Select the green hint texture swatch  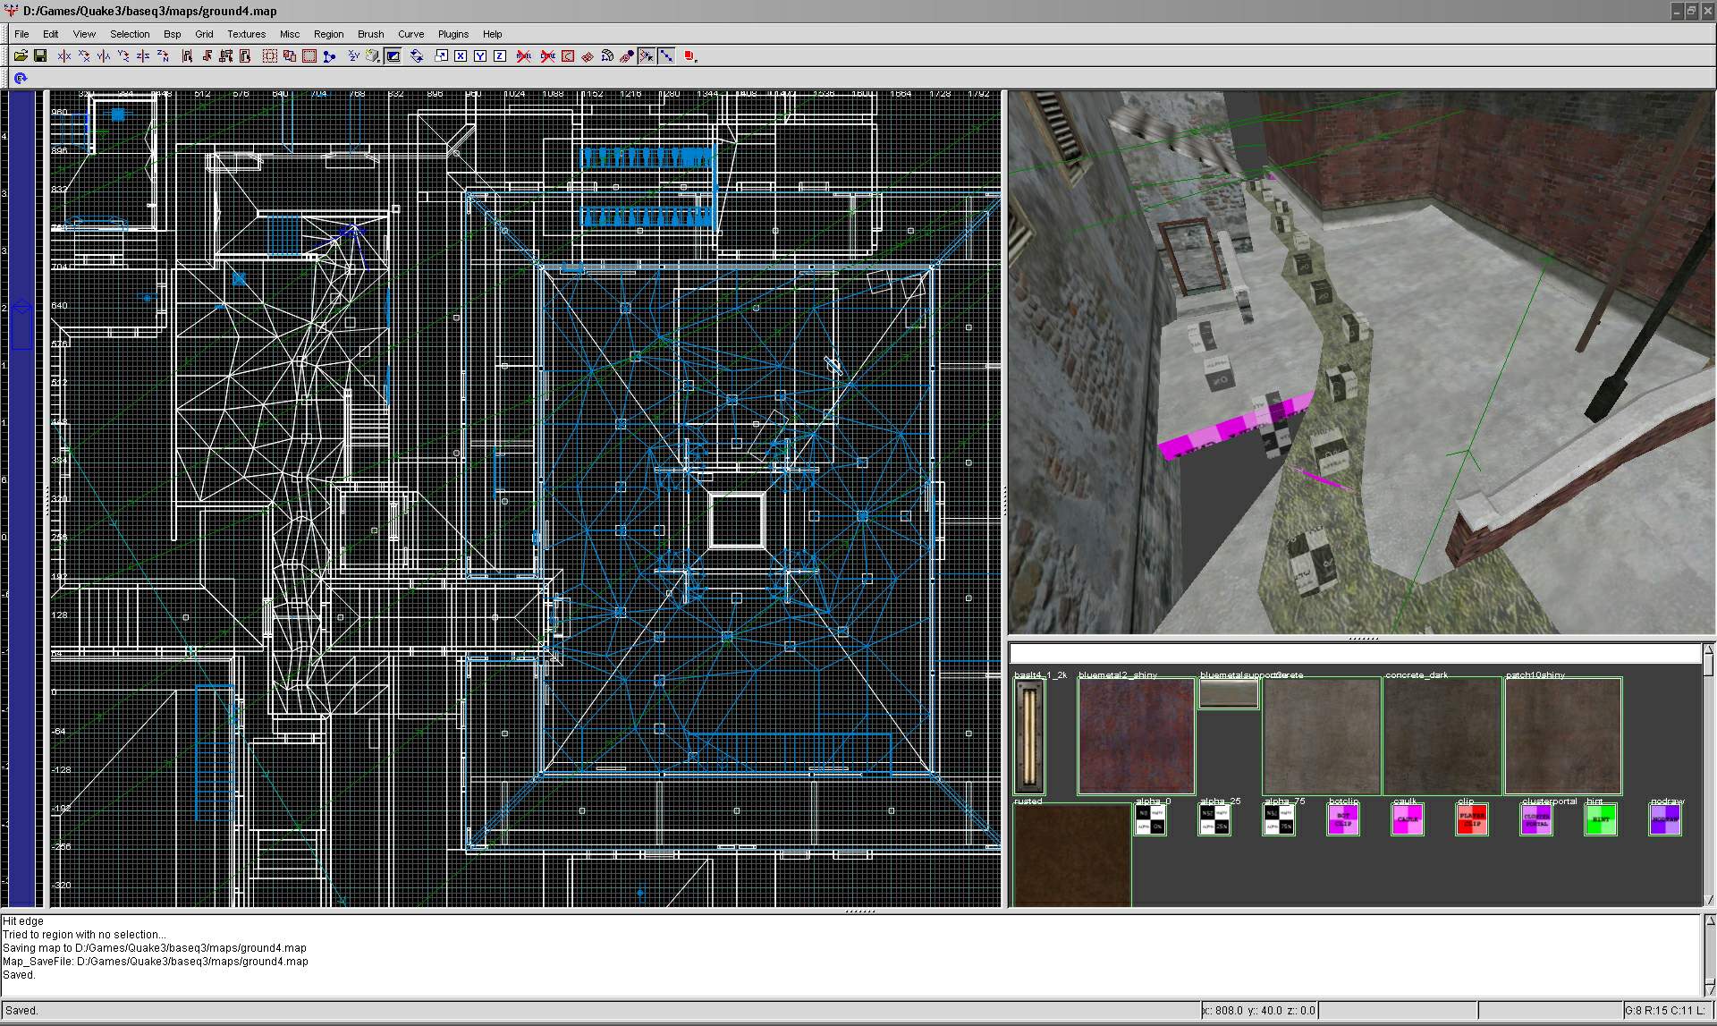pos(1600,819)
